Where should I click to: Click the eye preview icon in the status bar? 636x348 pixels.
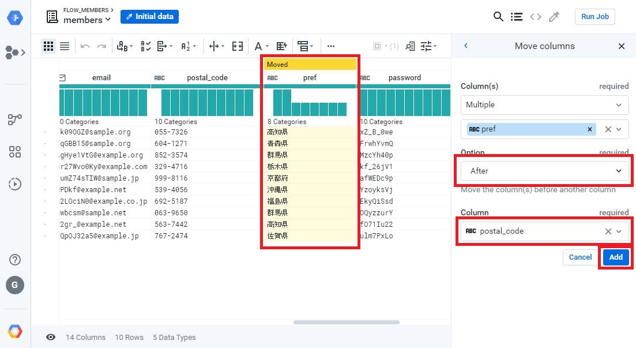coord(51,337)
